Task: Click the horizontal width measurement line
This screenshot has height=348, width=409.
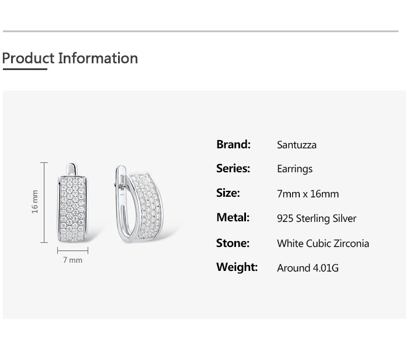Action: point(72,250)
